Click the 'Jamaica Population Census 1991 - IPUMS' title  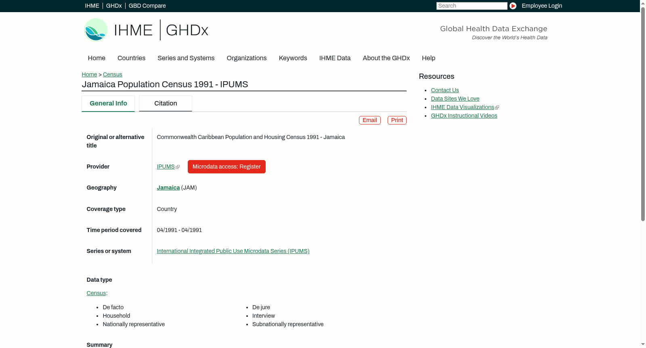point(165,84)
